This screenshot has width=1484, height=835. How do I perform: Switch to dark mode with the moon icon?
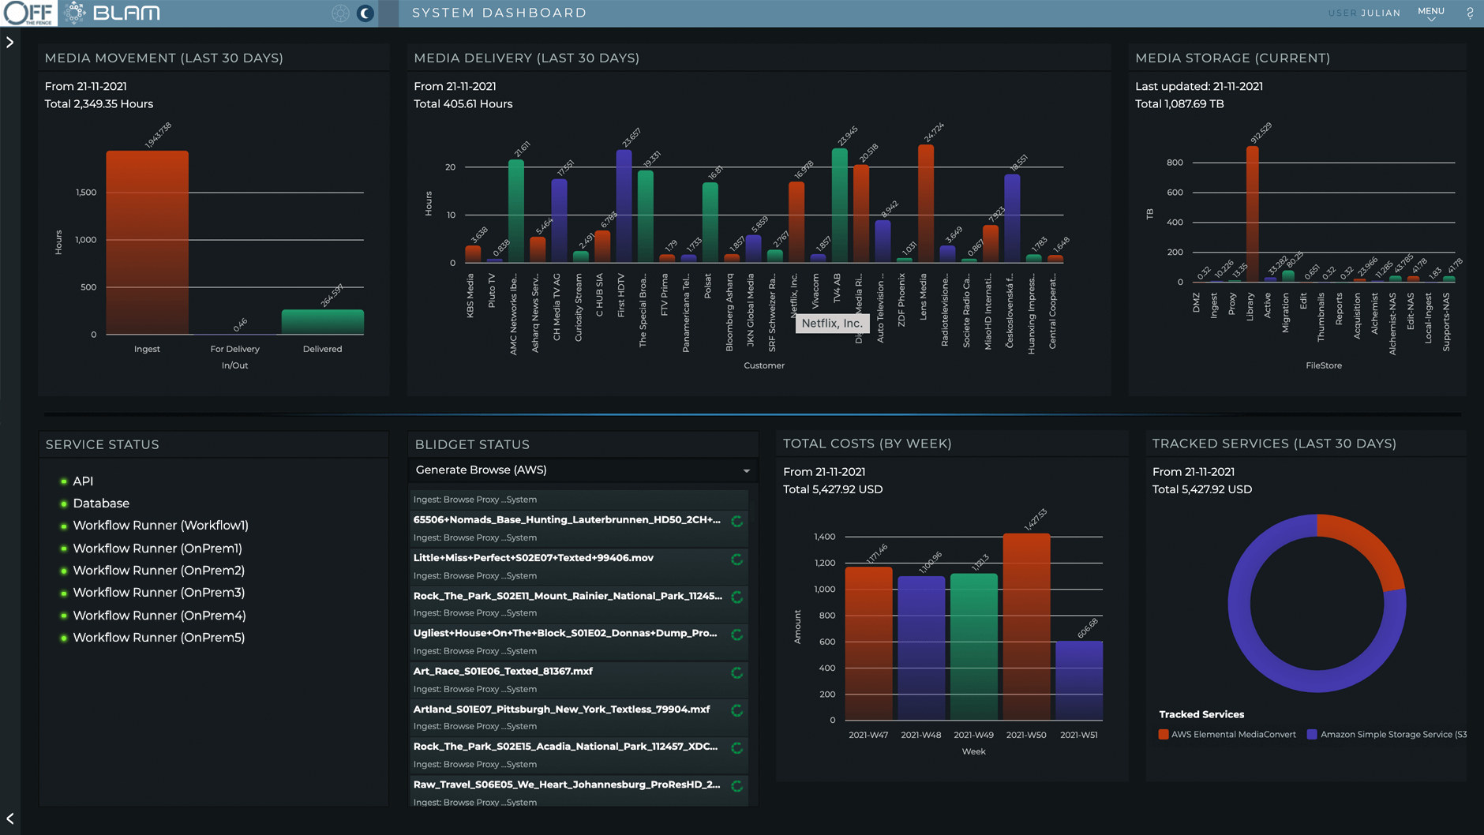coord(365,13)
